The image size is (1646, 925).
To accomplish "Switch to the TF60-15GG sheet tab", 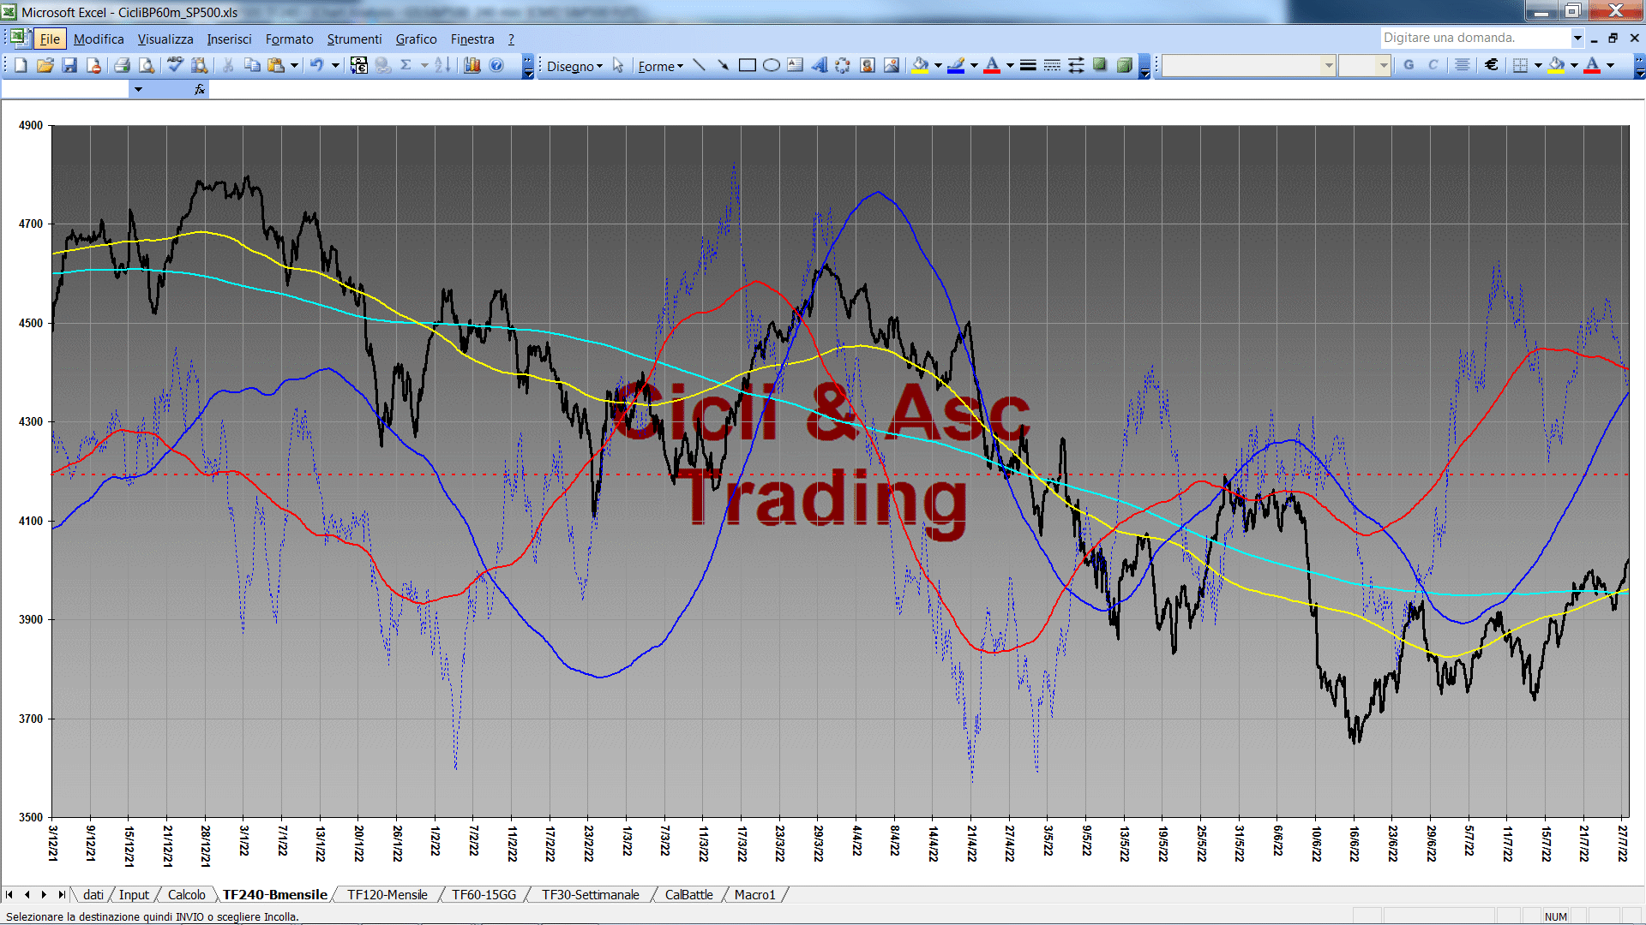I will click(x=484, y=895).
